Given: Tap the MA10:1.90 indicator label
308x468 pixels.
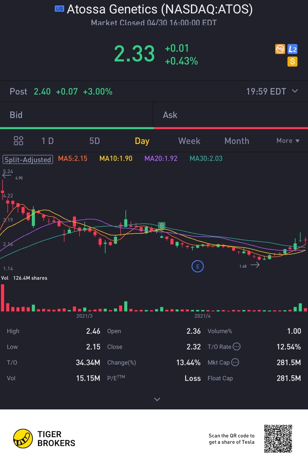Looking at the screenshot, I should pyautogui.click(x=116, y=158).
